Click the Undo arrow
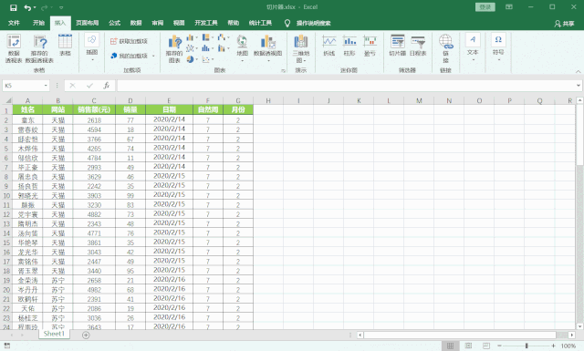 [x=27, y=7]
